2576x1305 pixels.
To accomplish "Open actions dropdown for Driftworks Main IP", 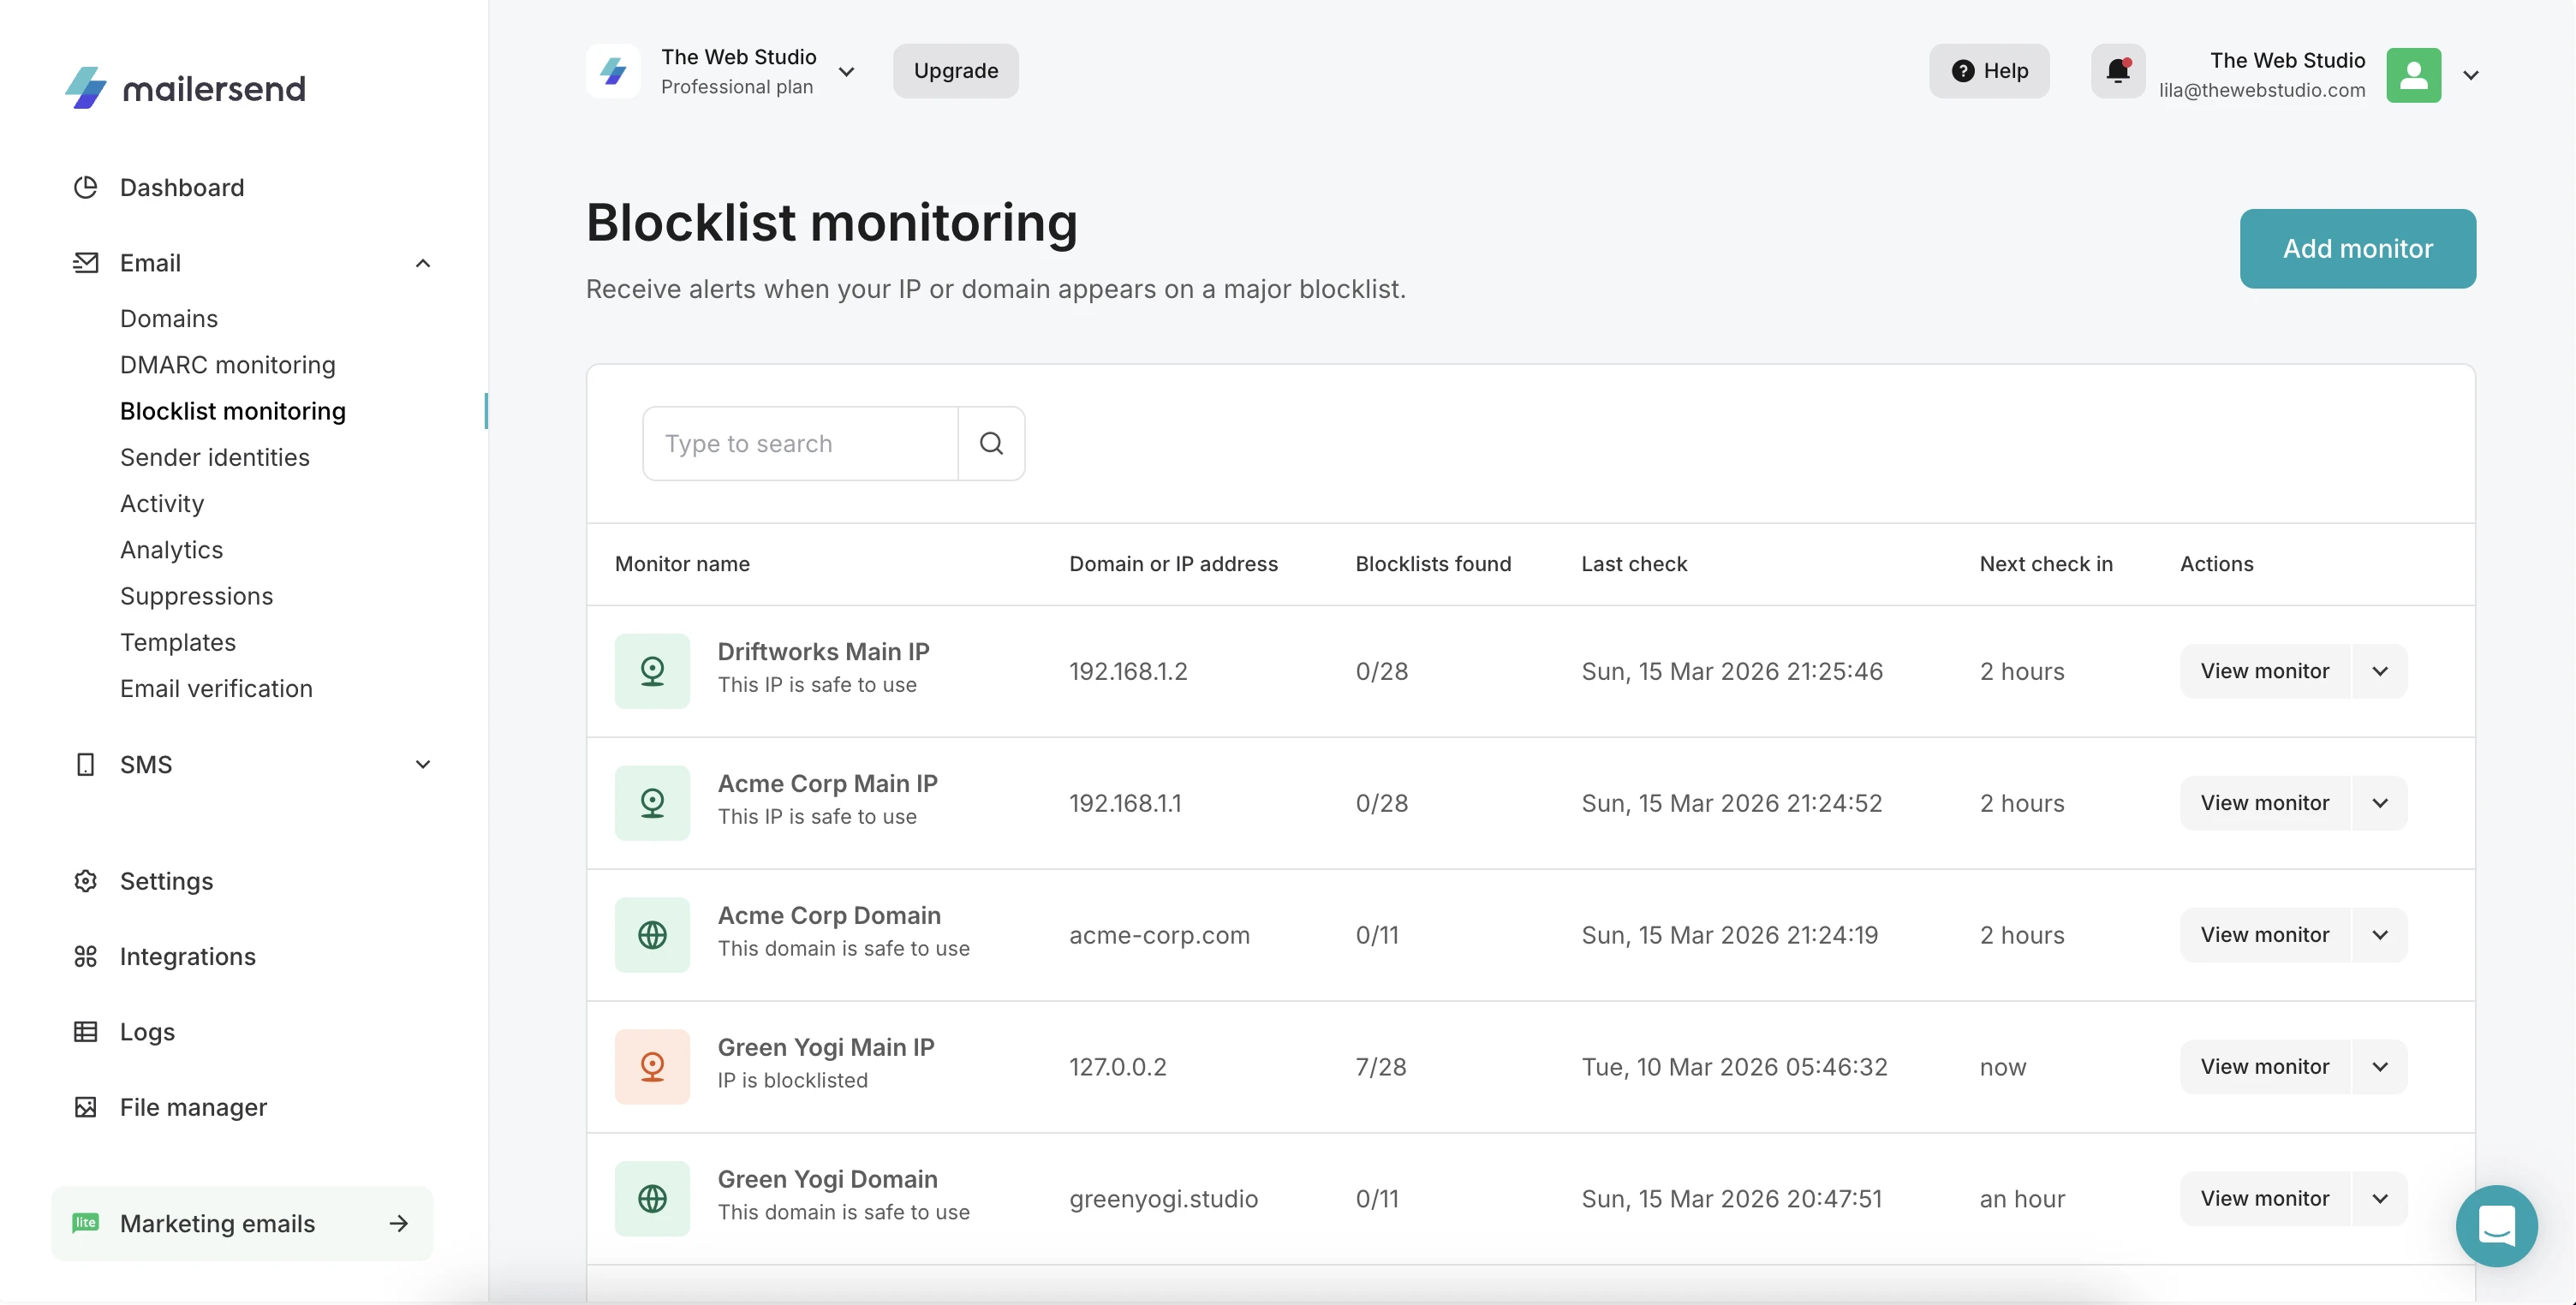I will coord(2380,671).
